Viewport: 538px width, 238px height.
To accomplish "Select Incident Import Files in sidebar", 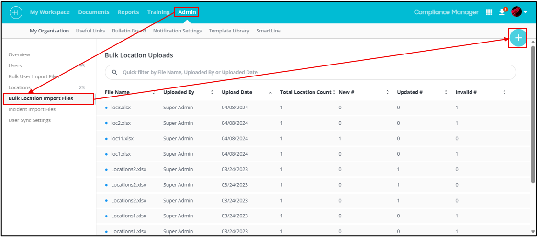I will click(x=32, y=109).
